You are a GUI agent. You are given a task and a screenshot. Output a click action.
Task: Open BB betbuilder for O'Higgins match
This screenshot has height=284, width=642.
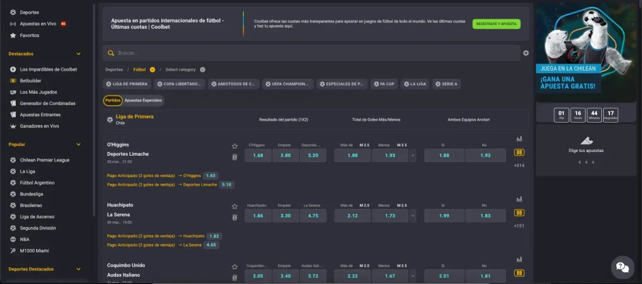pyautogui.click(x=519, y=153)
